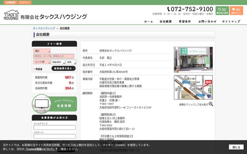This screenshot has height=154, width=247.
Task: Open 希望条件 in the navigation menu
Action: pos(185,22)
